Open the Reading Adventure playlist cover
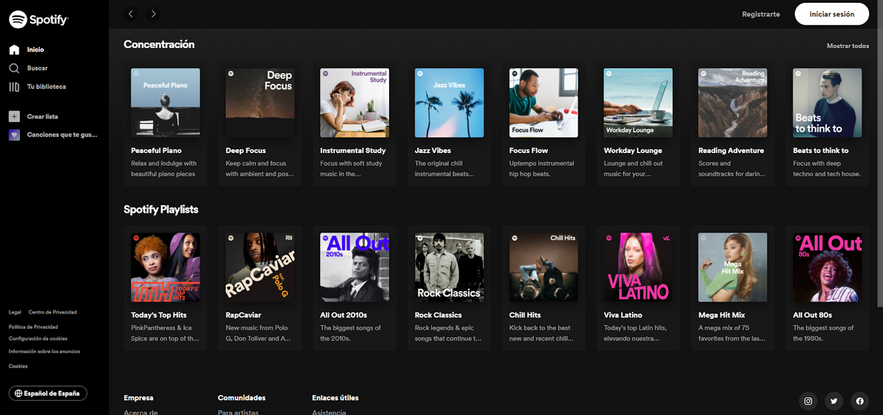 (733, 103)
